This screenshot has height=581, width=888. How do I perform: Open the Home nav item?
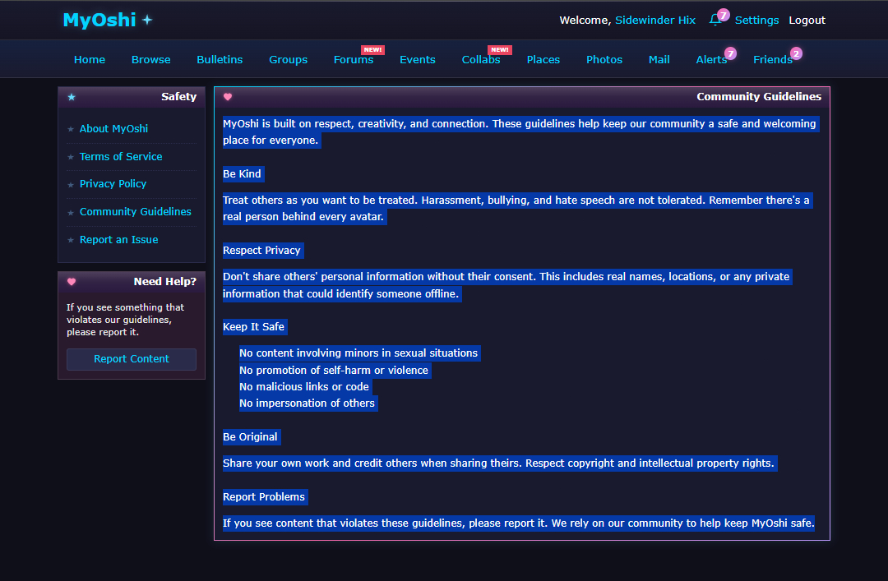click(90, 60)
